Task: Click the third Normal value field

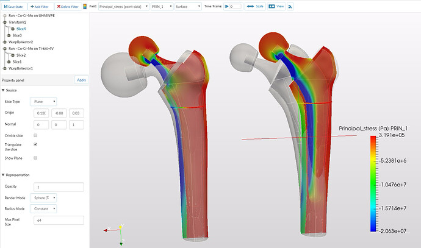Action: 76,125
